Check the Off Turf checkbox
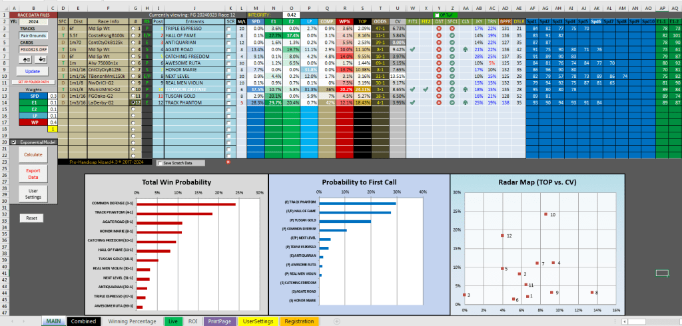Image resolution: width=682 pixels, height=326 pixels. pos(437,14)
